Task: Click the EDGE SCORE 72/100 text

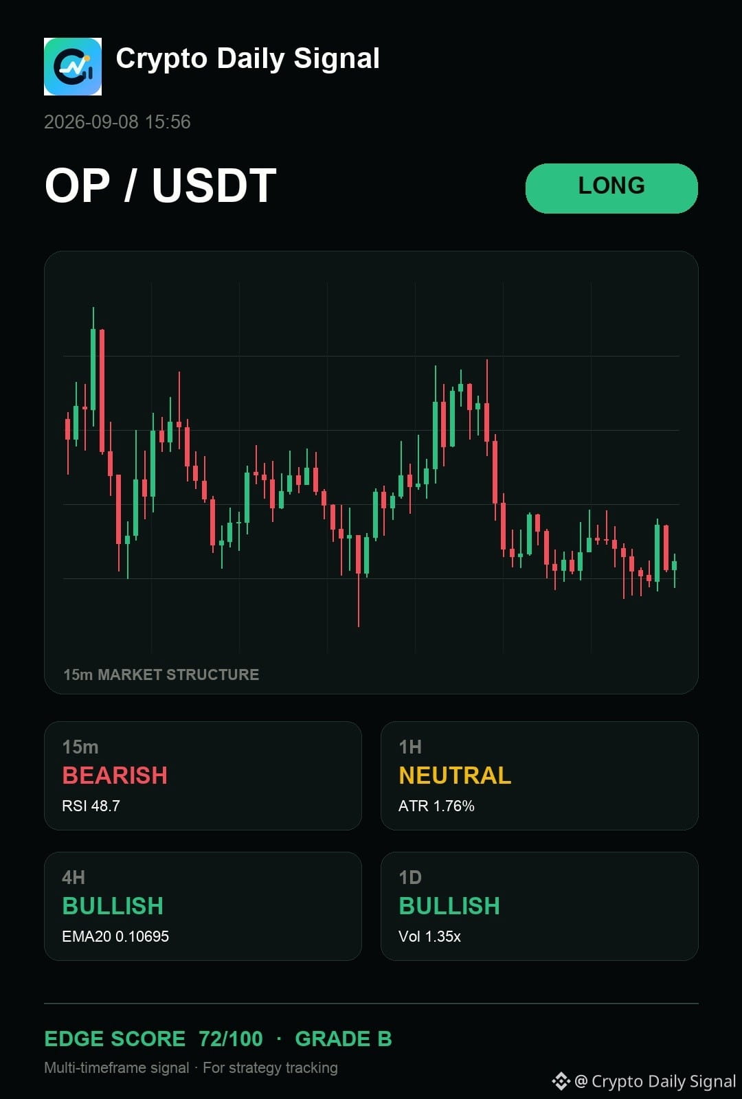Action: (153, 1039)
